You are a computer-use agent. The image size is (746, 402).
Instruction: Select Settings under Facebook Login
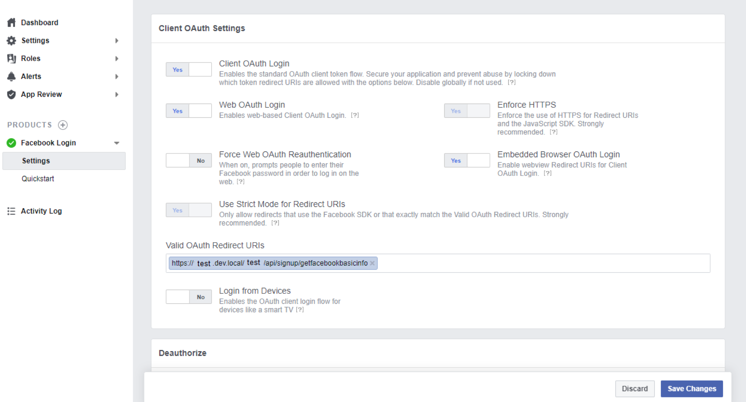[64, 161]
